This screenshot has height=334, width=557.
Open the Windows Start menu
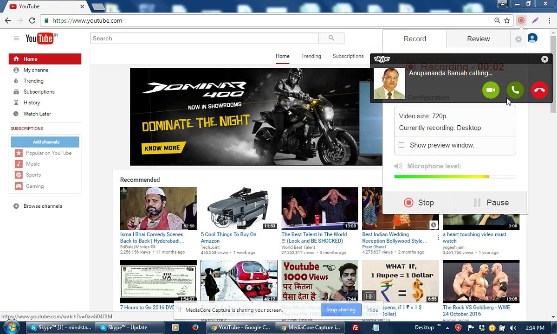click(11, 327)
